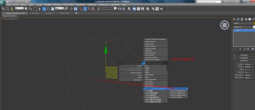Screen dimensions: 255x110
Task: Click the help search keyword field
Action: 209,2
